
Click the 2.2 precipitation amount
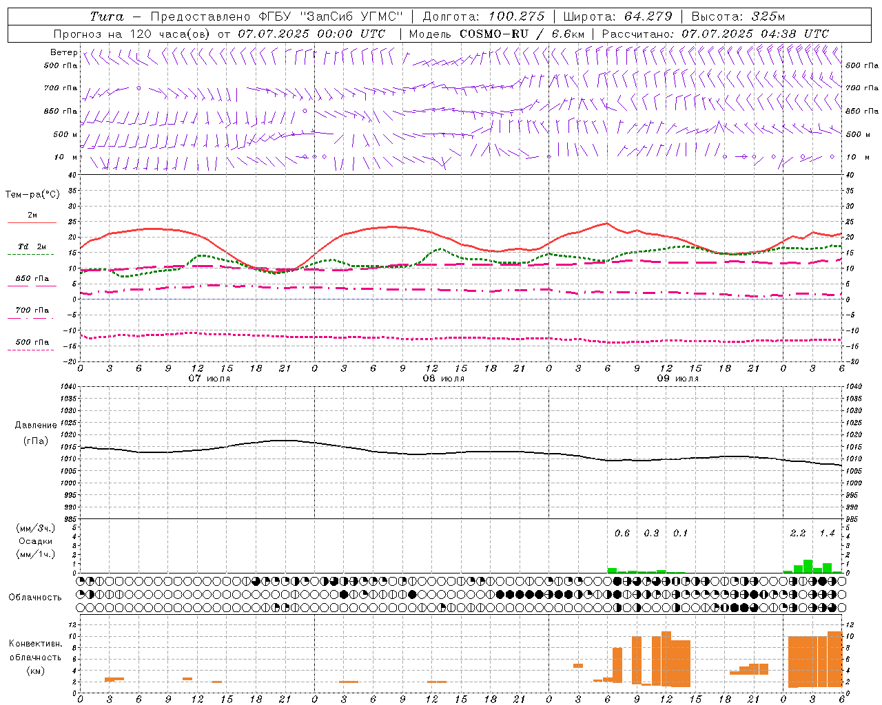[x=798, y=534]
